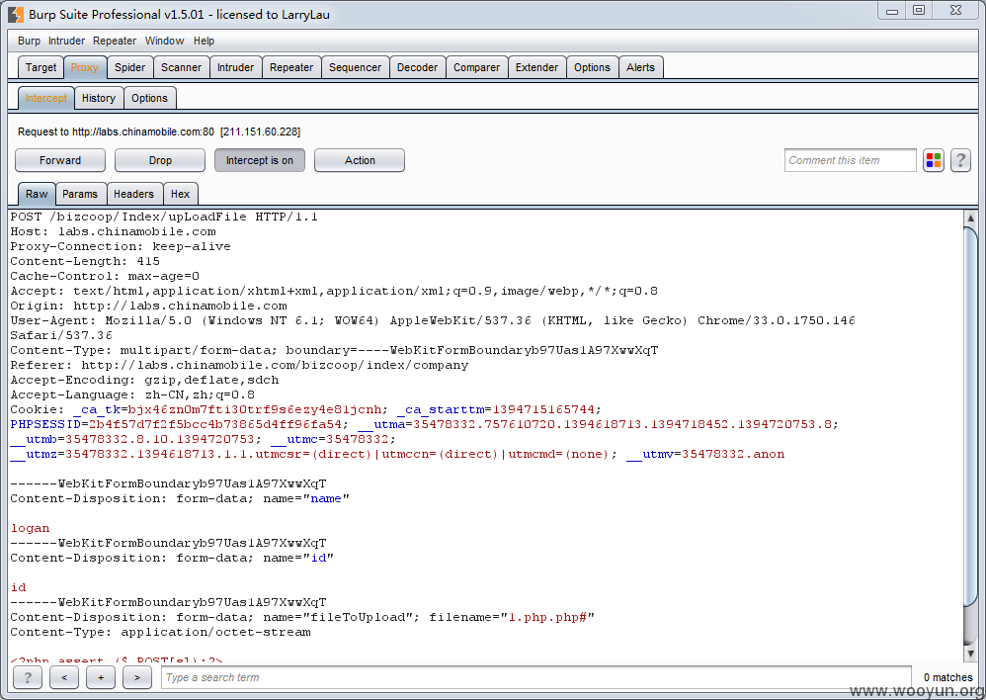Click the Host: labs.chinamobile.com header line
Screen dimensions: 986x700
coord(114,231)
